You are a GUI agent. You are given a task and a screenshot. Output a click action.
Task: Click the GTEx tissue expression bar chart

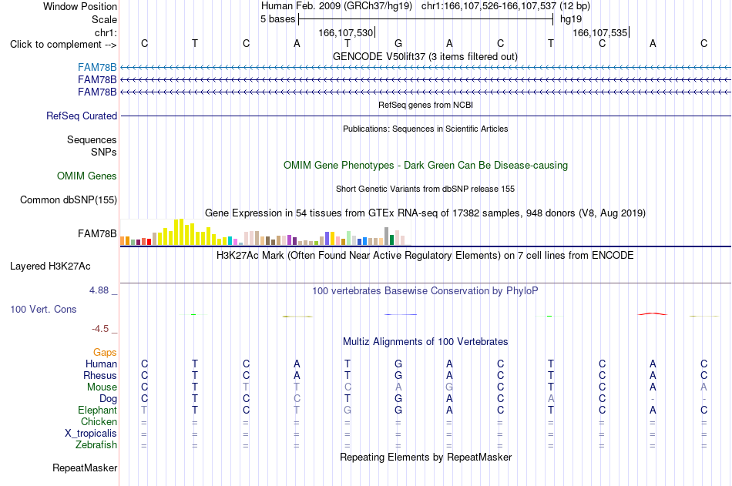pyautogui.click(x=265, y=233)
